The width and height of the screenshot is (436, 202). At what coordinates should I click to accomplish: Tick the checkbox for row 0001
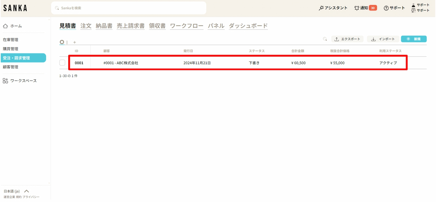tap(62, 63)
